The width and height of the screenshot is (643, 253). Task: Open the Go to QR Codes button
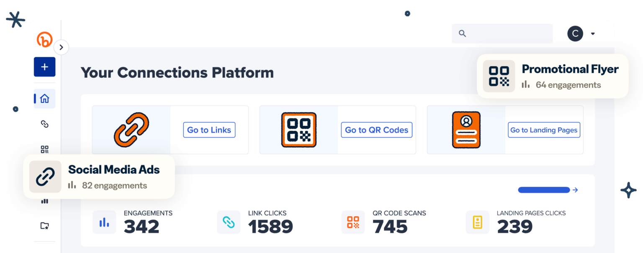[x=376, y=130]
